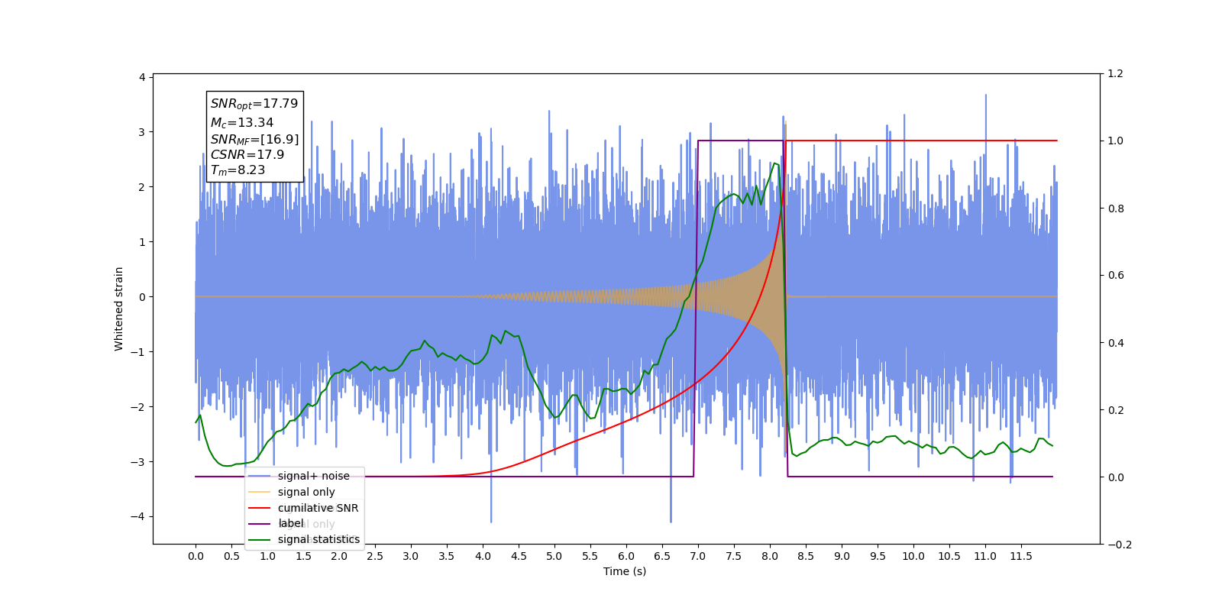Click the 3 tick on the strain axis
The width and height of the screenshot is (1222, 611).
[142, 132]
